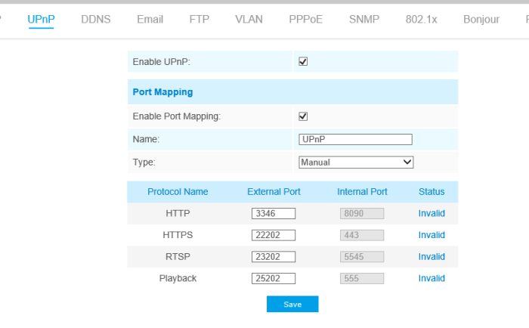Click the Status column header
The width and height of the screenshot is (529, 328).
pyautogui.click(x=432, y=192)
